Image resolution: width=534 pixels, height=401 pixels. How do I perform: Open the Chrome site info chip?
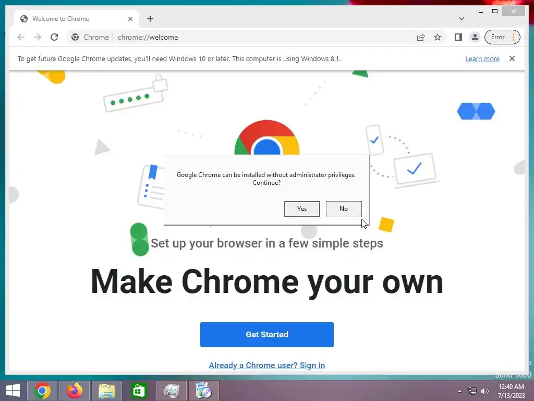click(90, 37)
